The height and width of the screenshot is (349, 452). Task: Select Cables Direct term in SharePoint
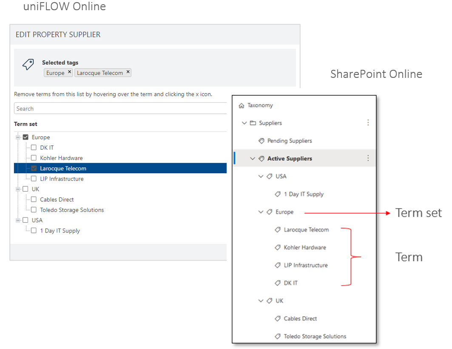(300, 318)
